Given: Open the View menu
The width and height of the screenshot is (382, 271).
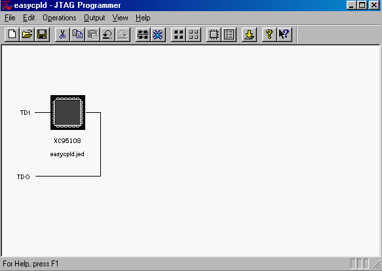Looking at the screenshot, I should (x=120, y=18).
